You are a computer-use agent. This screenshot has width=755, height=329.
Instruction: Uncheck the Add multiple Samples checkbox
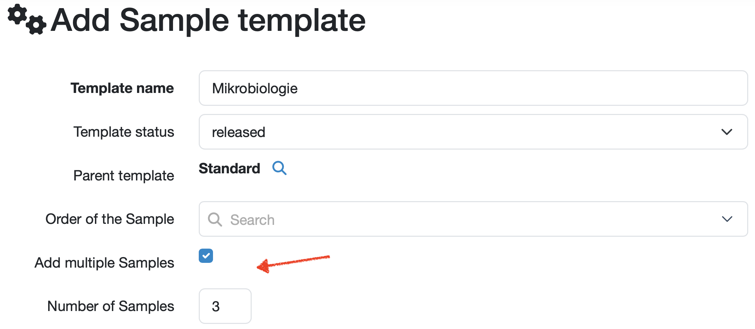pos(206,256)
